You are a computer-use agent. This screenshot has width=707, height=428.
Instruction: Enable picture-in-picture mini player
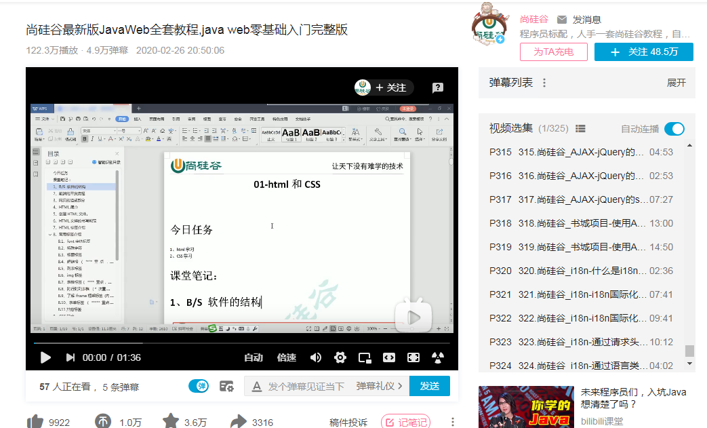(x=365, y=357)
